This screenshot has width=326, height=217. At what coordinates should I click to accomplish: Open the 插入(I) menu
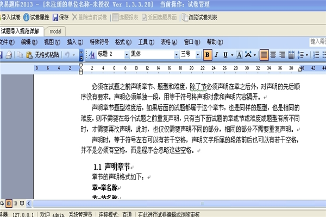[x=75, y=42]
